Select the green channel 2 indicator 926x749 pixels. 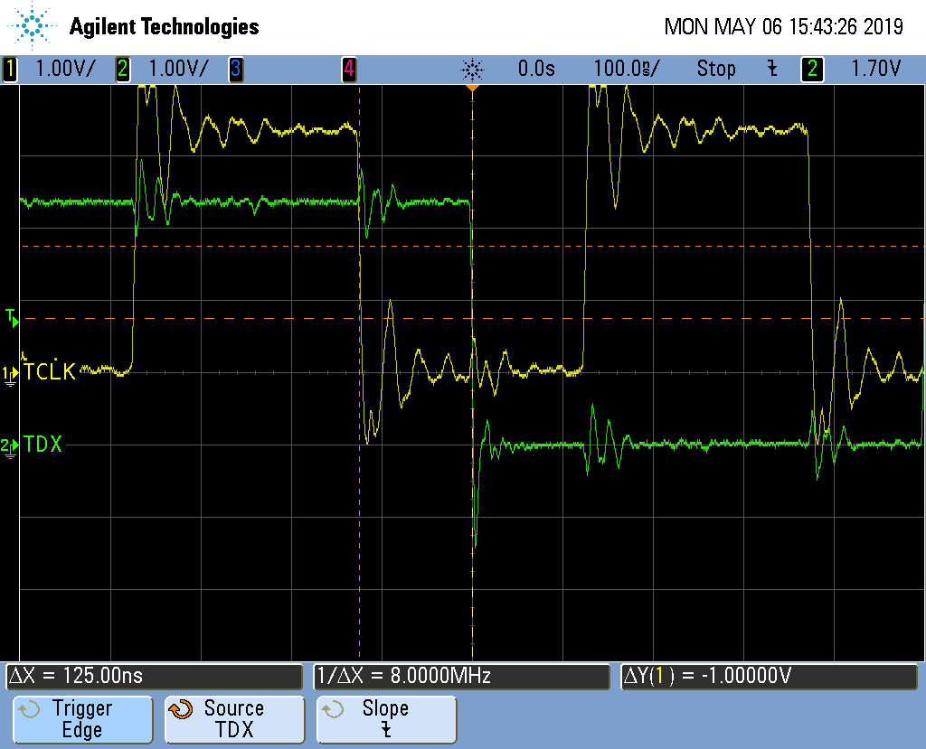(x=122, y=69)
